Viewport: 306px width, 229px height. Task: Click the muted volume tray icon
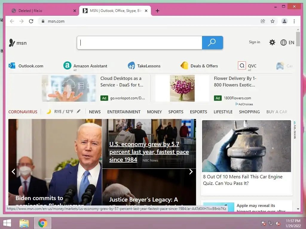pos(278,223)
